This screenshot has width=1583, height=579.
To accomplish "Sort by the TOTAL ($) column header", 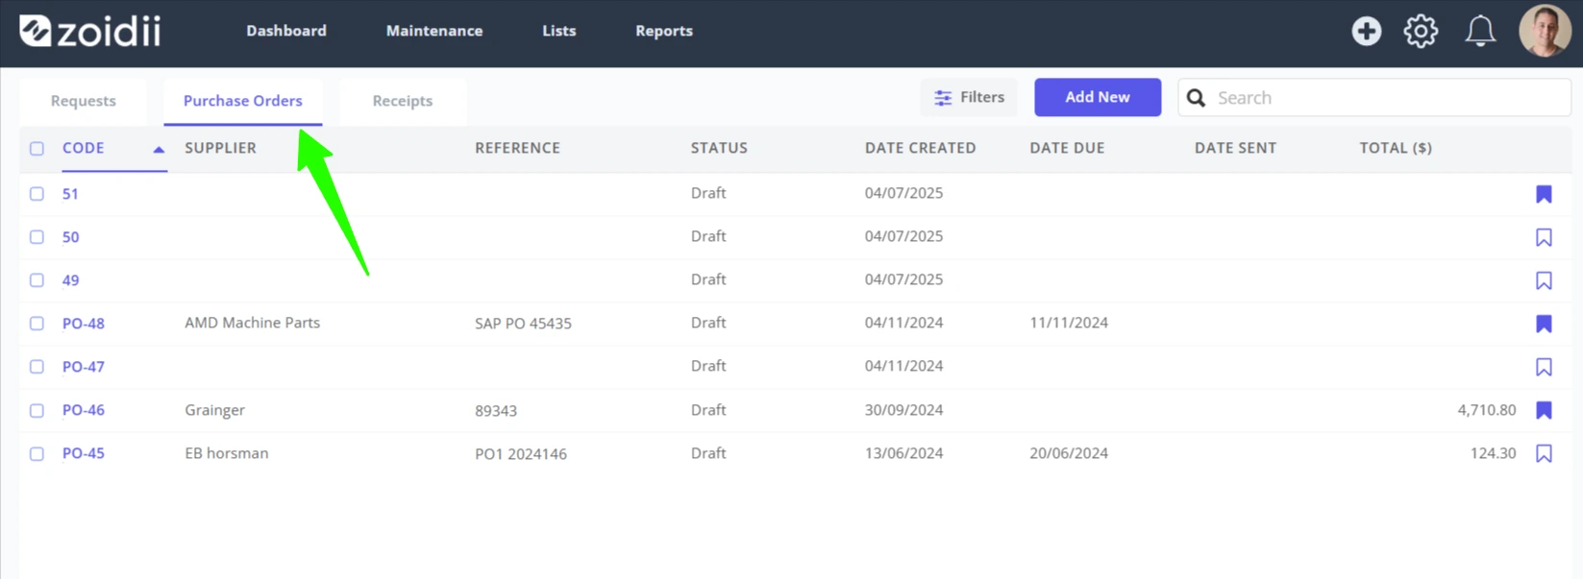I will tap(1396, 148).
